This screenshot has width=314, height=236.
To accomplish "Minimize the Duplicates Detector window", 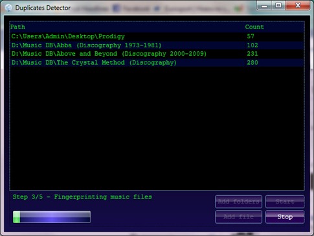I will [264, 6].
